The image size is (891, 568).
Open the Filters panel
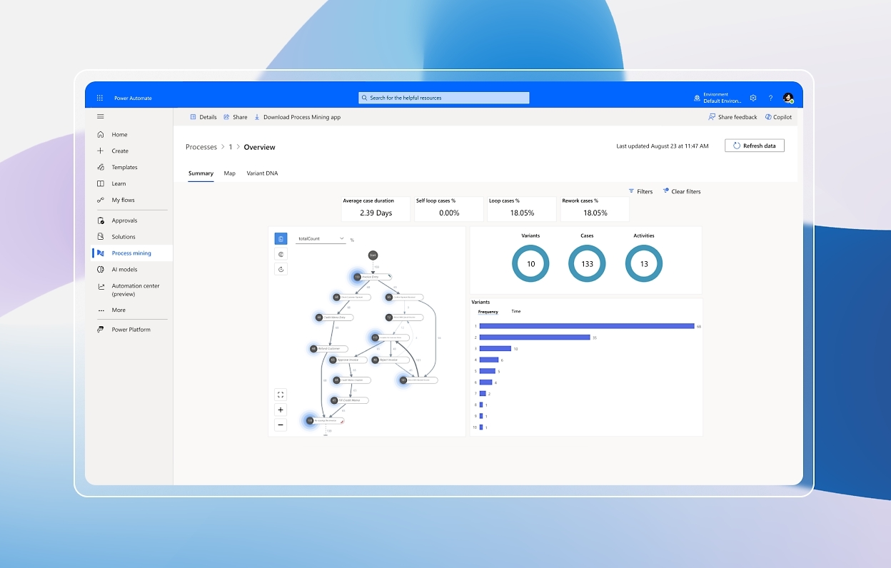tap(640, 191)
